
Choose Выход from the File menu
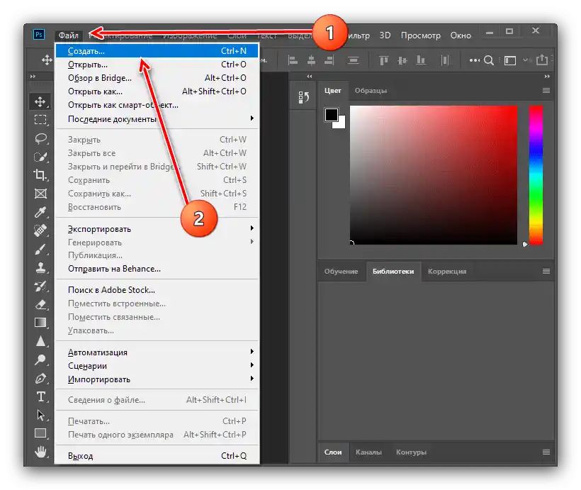(x=156, y=455)
